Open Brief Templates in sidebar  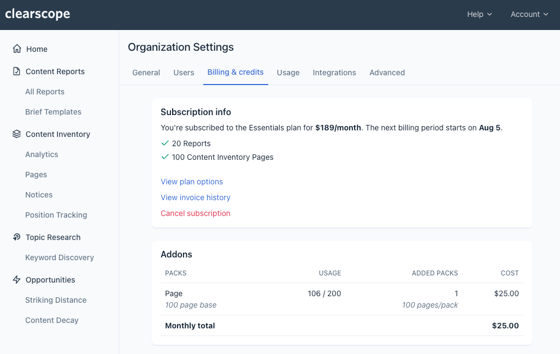(x=53, y=112)
